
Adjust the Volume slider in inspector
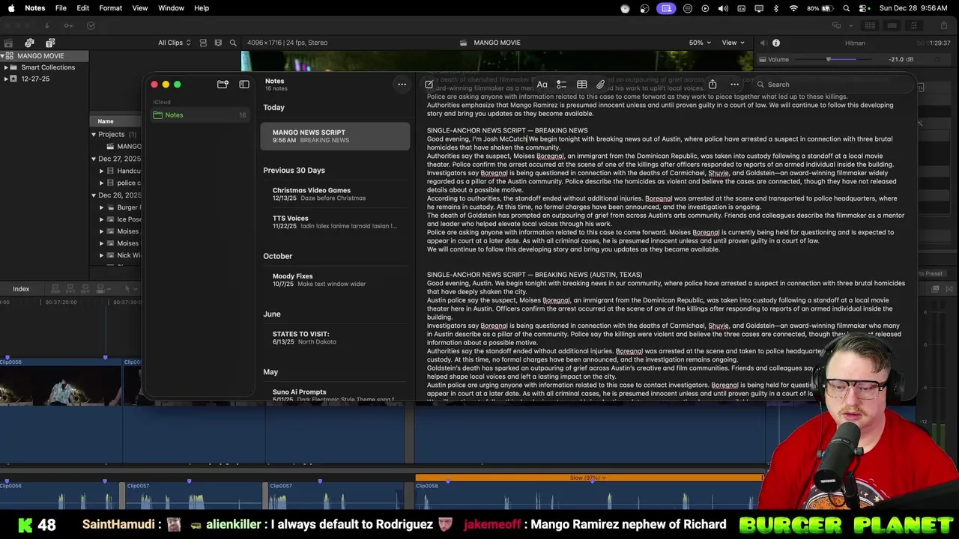point(829,60)
